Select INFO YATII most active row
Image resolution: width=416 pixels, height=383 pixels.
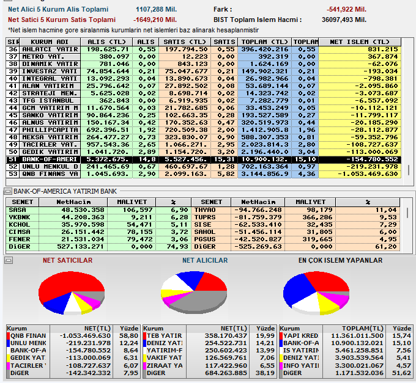pos(346,365)
